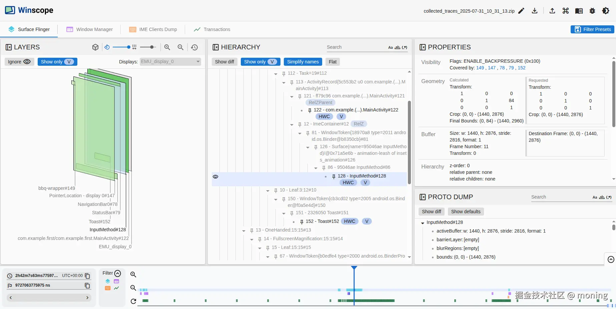Switch to the Window Manager tab
This screenshot has height=309, width=616.
pyautogui.click(x=89, y=29)
